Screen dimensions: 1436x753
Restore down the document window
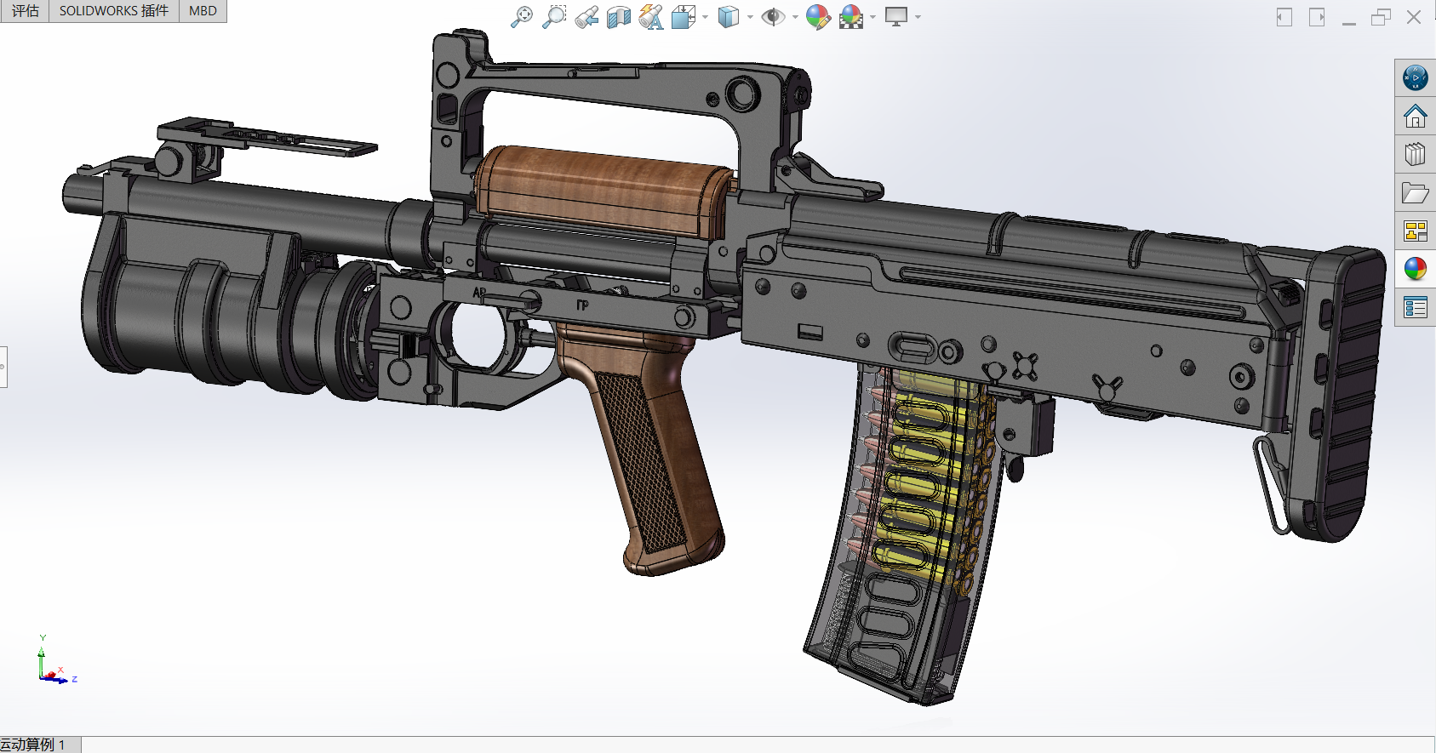click(1382, 17)
